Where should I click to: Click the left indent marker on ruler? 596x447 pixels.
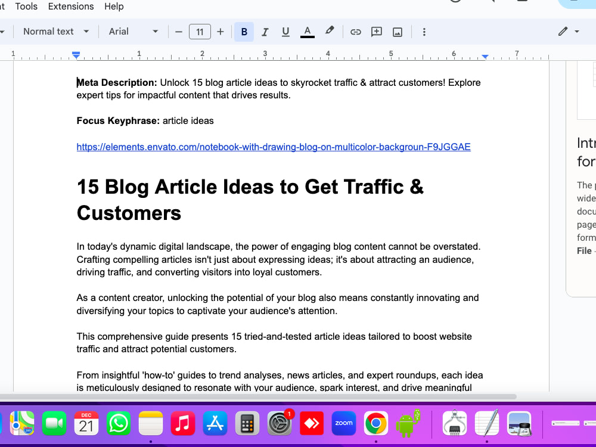76,55
